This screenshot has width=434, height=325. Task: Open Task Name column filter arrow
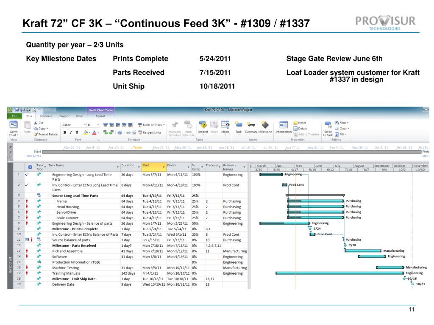coord(118,167)
